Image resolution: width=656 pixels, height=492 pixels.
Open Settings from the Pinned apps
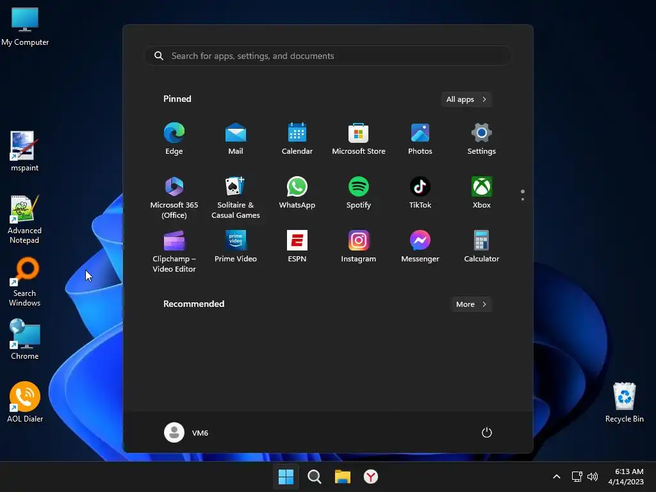[482, 139]
